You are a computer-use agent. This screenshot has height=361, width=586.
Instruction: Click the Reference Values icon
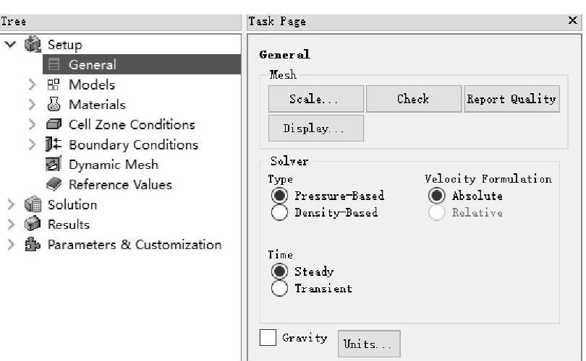[x=54, y=185]
